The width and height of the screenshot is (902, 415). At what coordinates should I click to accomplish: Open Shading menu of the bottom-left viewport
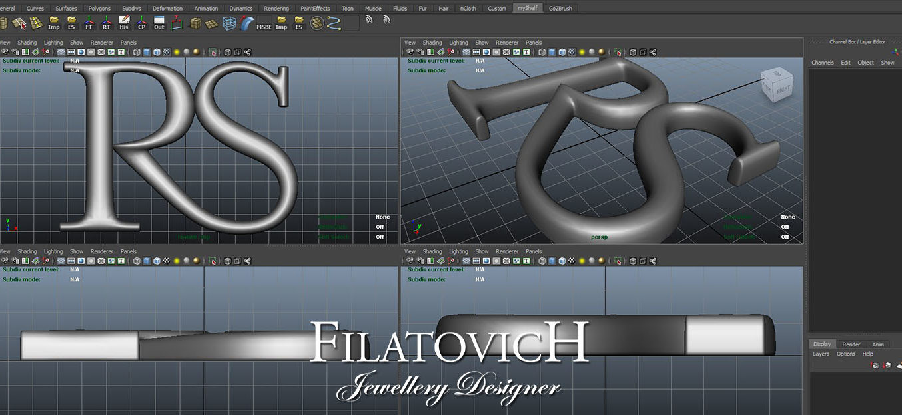[x=27, y=251]
